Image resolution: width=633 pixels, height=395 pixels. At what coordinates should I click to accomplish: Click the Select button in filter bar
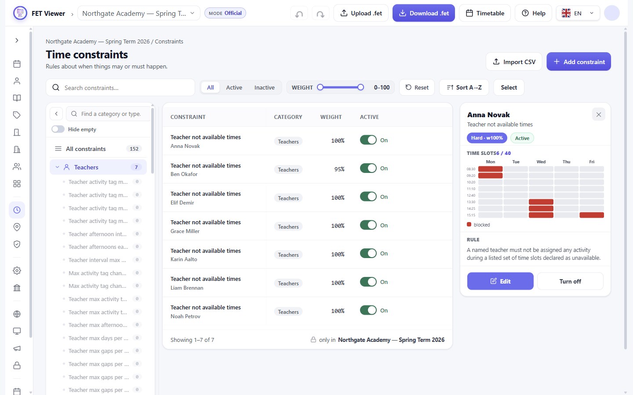click(x=509, y=87)
